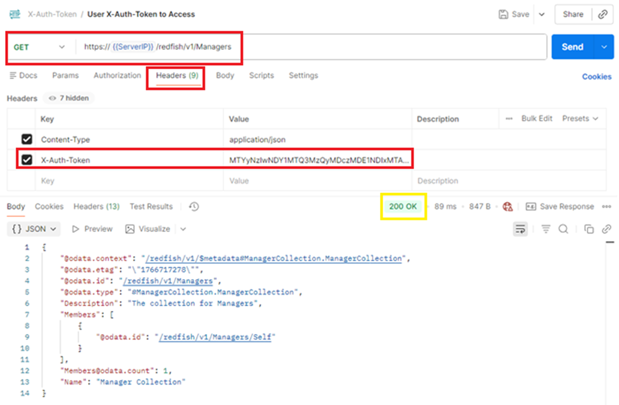
Task: Copy request link using the link icon beside Share
Action: 603,15
